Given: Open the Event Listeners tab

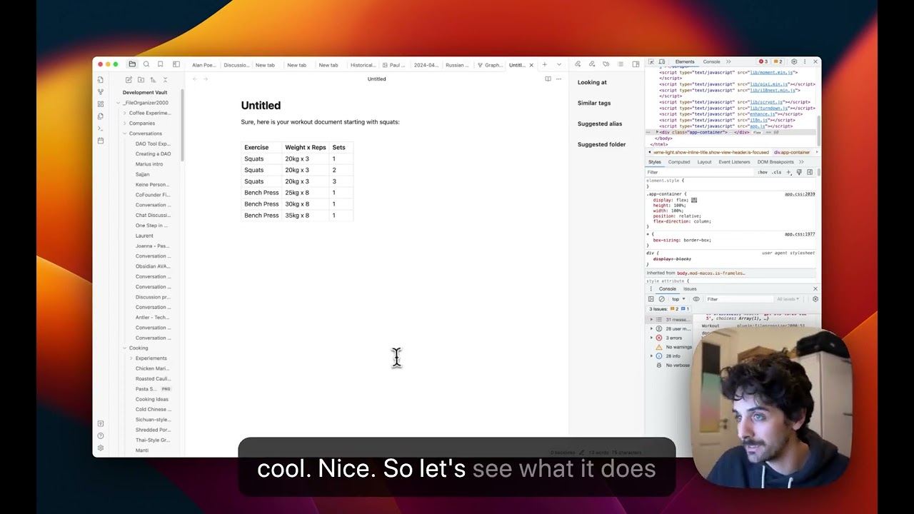Looking at the screenshot, I should pos(734,162).
